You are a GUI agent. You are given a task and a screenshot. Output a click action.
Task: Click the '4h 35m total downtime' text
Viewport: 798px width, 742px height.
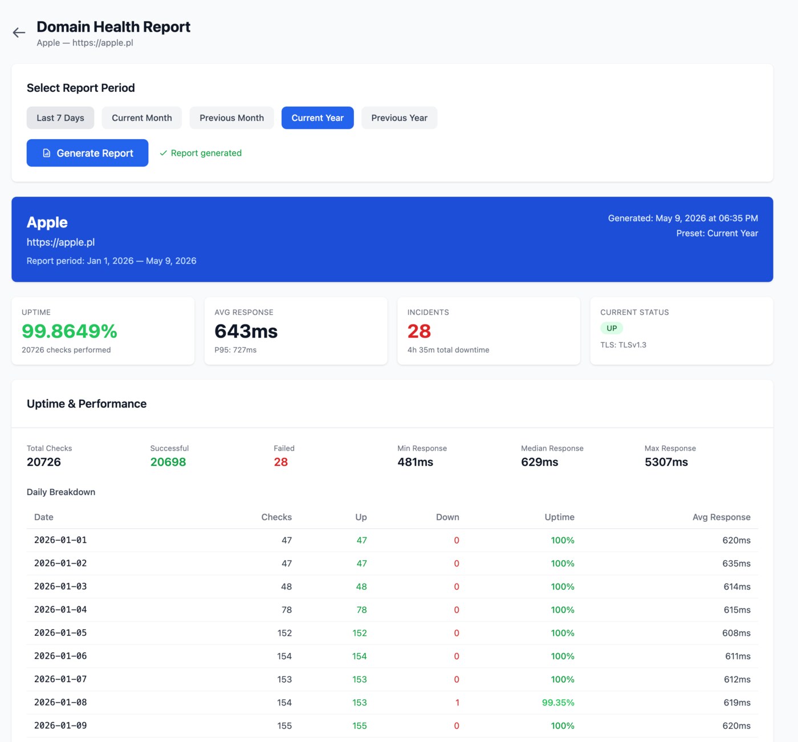pos(448,350)
